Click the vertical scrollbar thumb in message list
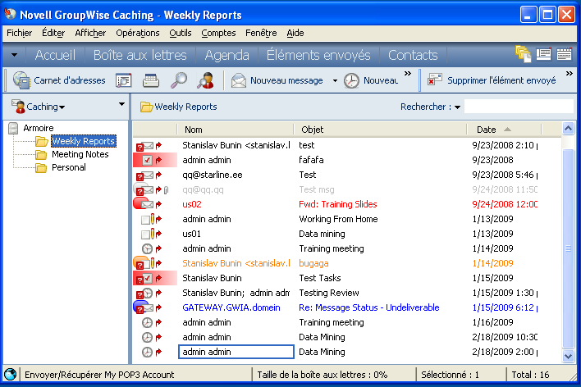The image size is (581, 387). (568, 248)
